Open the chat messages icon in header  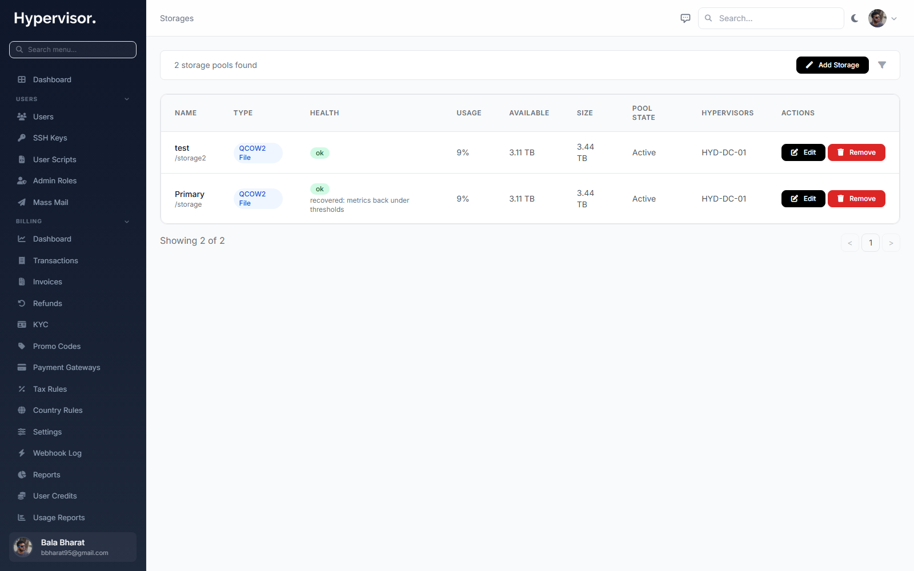coord(685,18)
